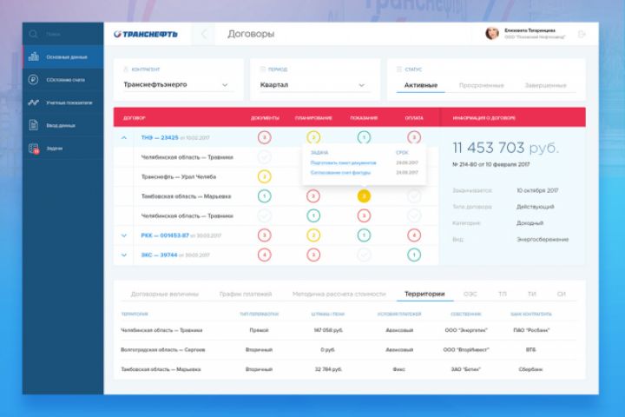Click ТНЭ — 23425 Оплата red badge

[414, 137]
